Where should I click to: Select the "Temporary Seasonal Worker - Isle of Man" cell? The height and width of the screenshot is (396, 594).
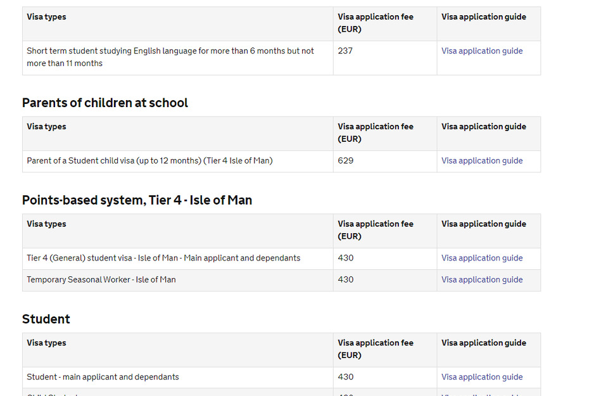click(x=178, y=281)
